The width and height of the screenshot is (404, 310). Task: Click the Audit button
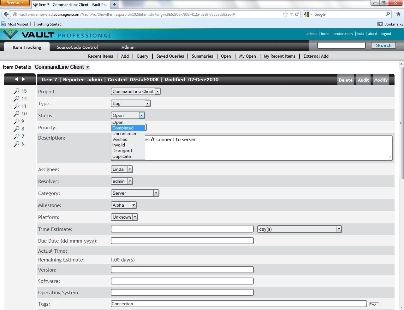tap(363, 80)
